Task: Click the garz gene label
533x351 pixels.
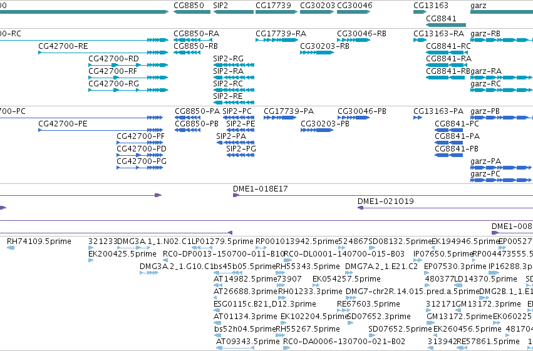Action: tap(479, 6)
